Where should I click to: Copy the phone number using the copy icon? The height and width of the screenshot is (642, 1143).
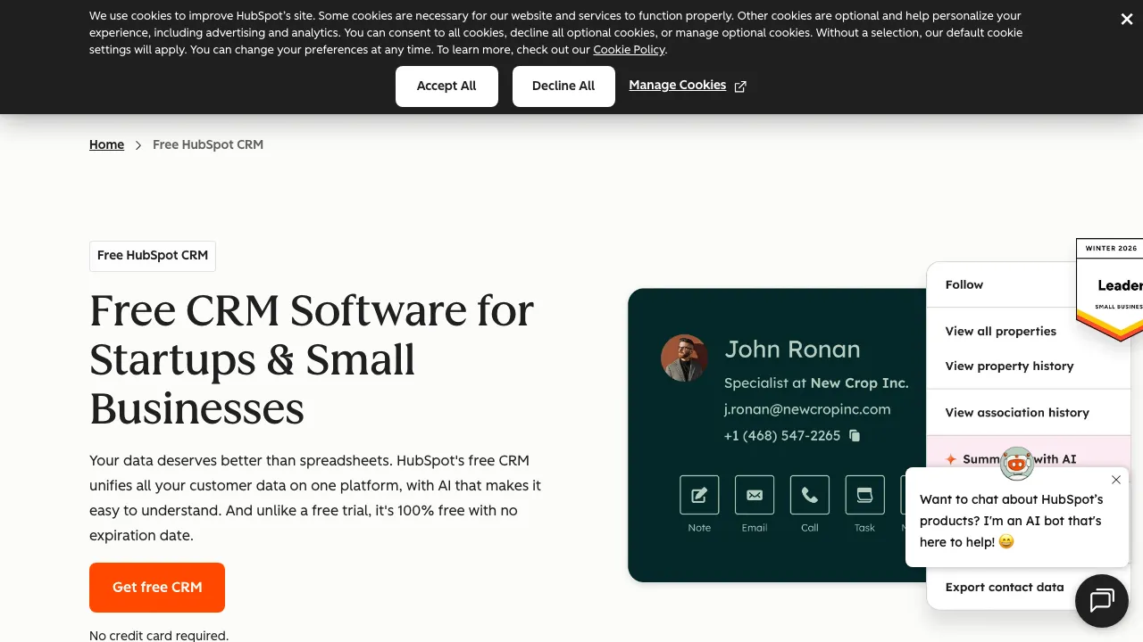pyautogui.click(x=855, y=436)
